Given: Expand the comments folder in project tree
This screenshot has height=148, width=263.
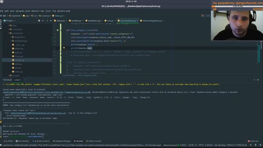Looking at the screenshot, I should [x=9, y=29].
